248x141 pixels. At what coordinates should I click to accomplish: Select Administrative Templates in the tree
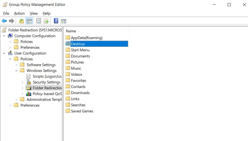(44, 100)
